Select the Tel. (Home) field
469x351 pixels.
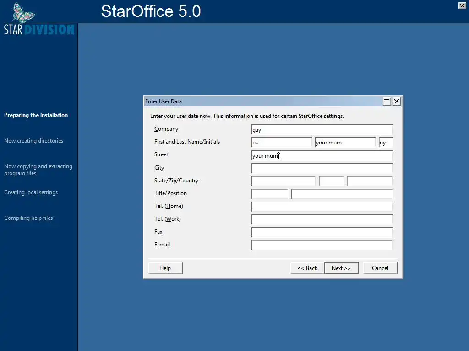[x=322, y=207]
